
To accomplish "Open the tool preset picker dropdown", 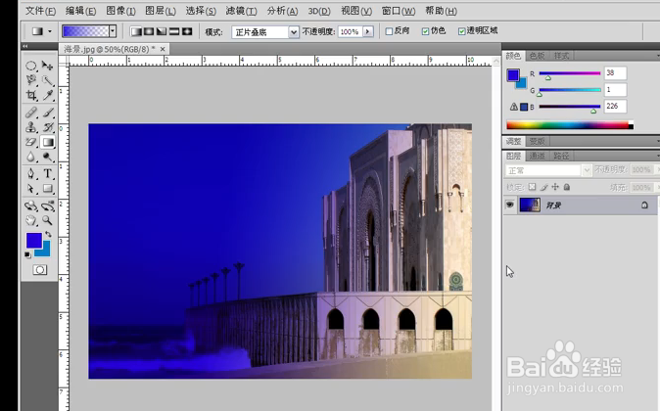I will (x=50, y=31).
